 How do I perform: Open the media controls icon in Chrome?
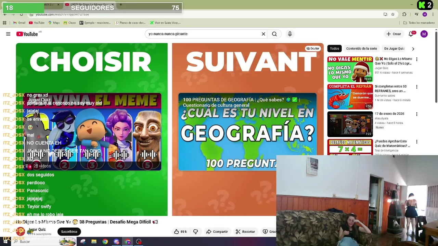(416, 14)
